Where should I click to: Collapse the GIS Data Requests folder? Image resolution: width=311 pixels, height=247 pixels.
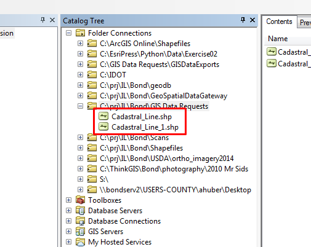80,106
